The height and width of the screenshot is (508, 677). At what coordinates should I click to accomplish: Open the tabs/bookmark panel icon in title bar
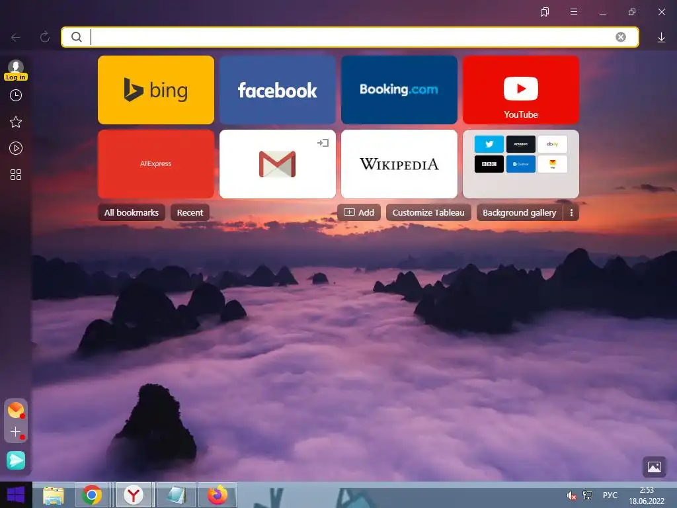pyautogui.click(x=545, y=12)
